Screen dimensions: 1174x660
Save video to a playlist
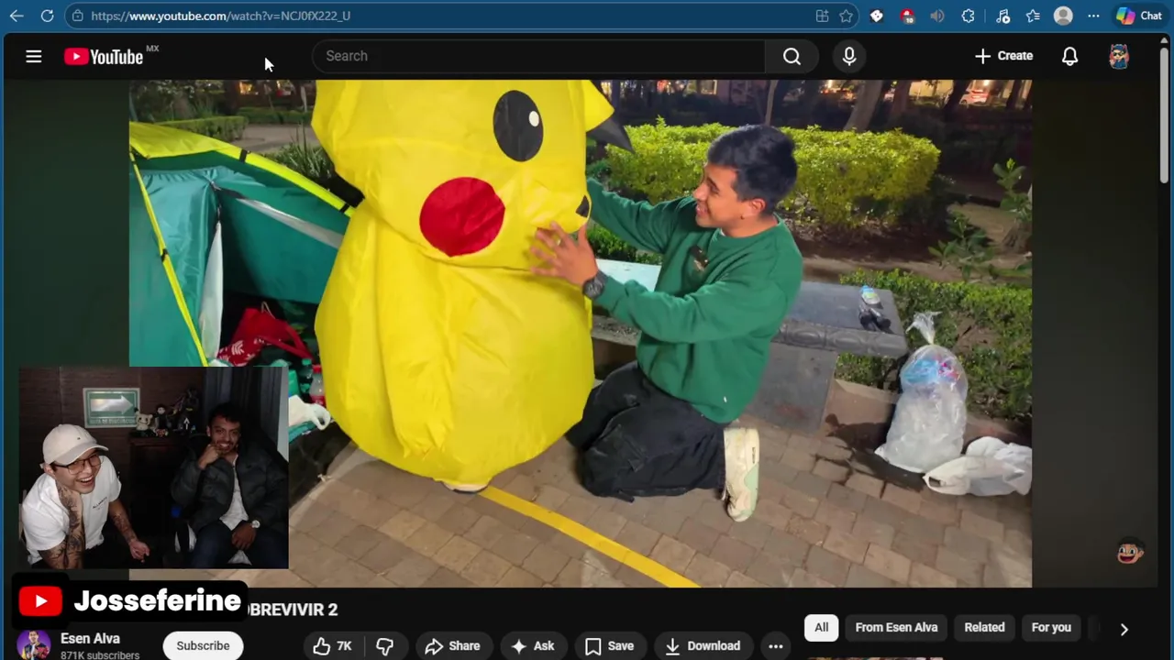609,645
